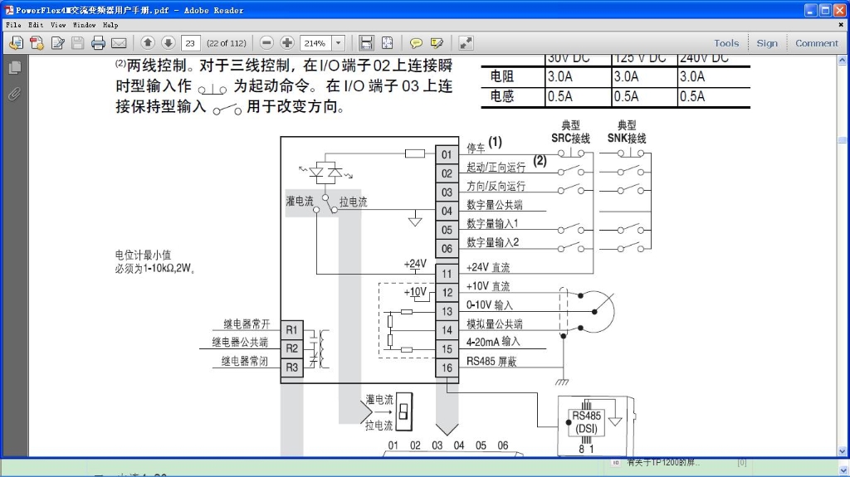Viewport: 850px width, 477px height.
Task: Open the Edit menu
Action: point(36,25)
